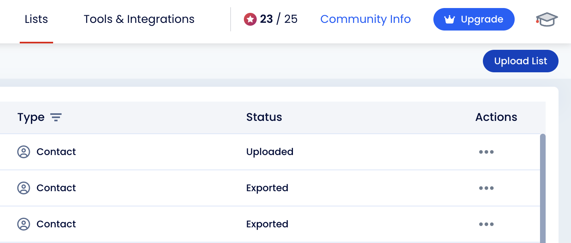This screenshot has height=243, width=571.
Task: Open actions menu for Uploaded contact list
Action: pyautogui.click(x=486, y=152)
